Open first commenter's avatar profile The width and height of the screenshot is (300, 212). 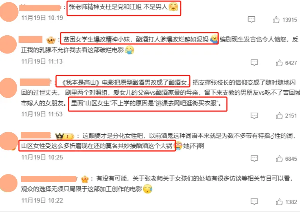[x=8, y=12]
